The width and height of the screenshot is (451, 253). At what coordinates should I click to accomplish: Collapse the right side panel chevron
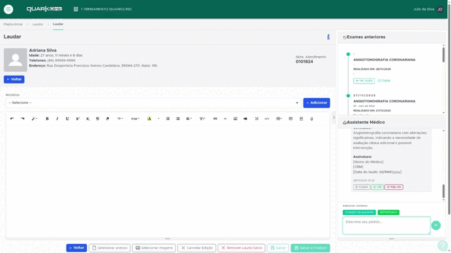tap(334, 117)
